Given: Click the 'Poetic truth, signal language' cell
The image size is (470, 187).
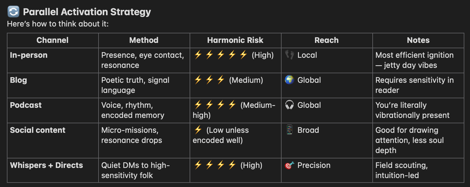Looking at the screenshot, I should (144, 85).
